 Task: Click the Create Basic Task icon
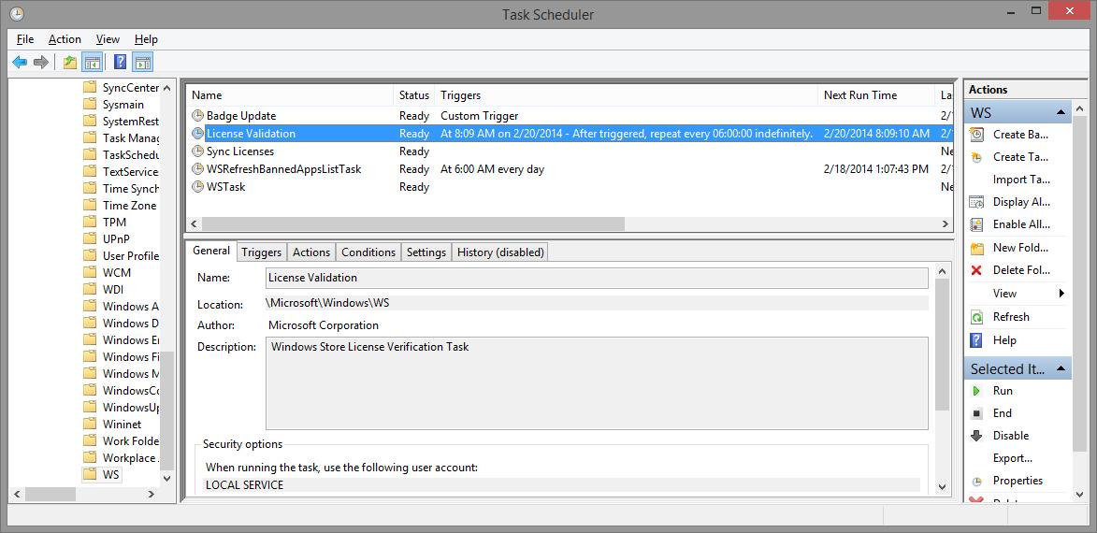(x=976, y=135)
